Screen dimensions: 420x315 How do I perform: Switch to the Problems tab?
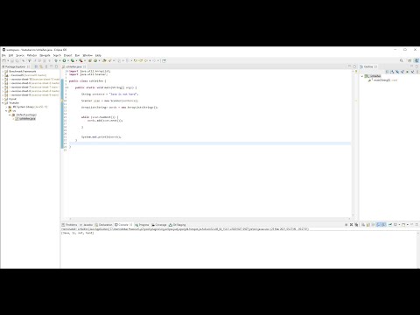coord(69,225)
